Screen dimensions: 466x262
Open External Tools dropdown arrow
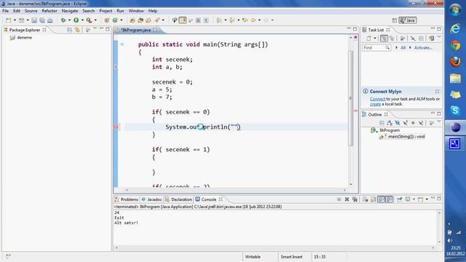coord(95,20)
